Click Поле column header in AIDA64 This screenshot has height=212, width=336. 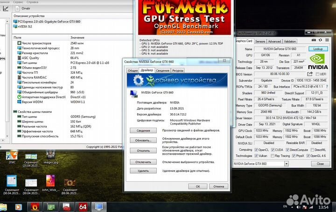17,37
